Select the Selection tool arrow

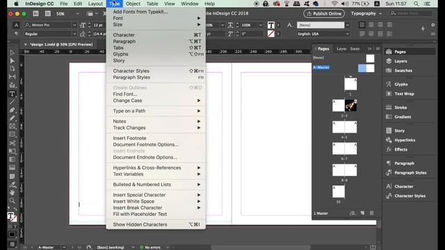[x=13, y=53]
